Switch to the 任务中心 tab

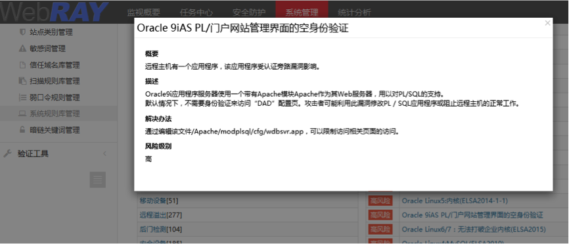tap(196, 12)
